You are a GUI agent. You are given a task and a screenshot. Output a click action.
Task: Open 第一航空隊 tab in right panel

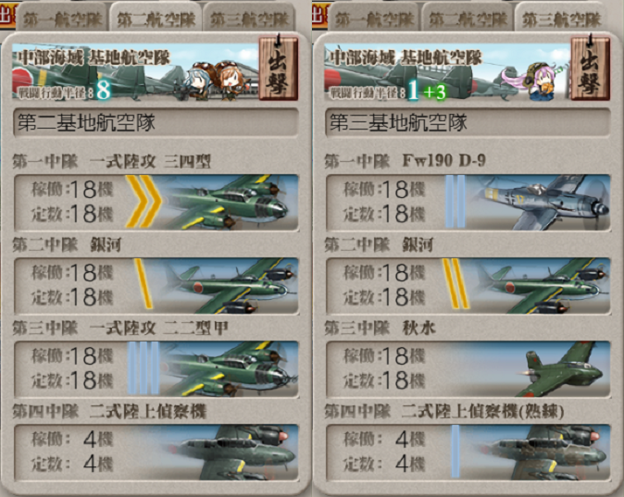click(x=374, y=18)
